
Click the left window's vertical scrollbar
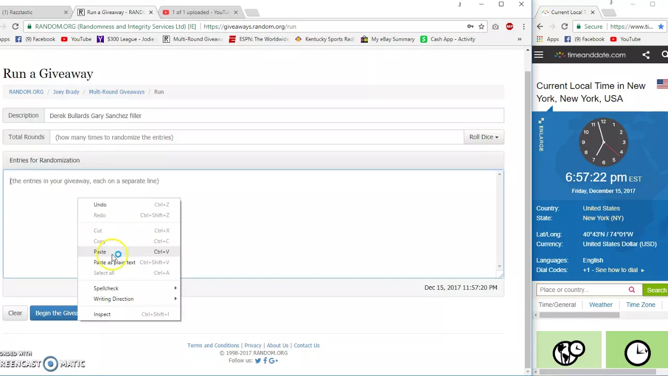(x=527, y=209)
